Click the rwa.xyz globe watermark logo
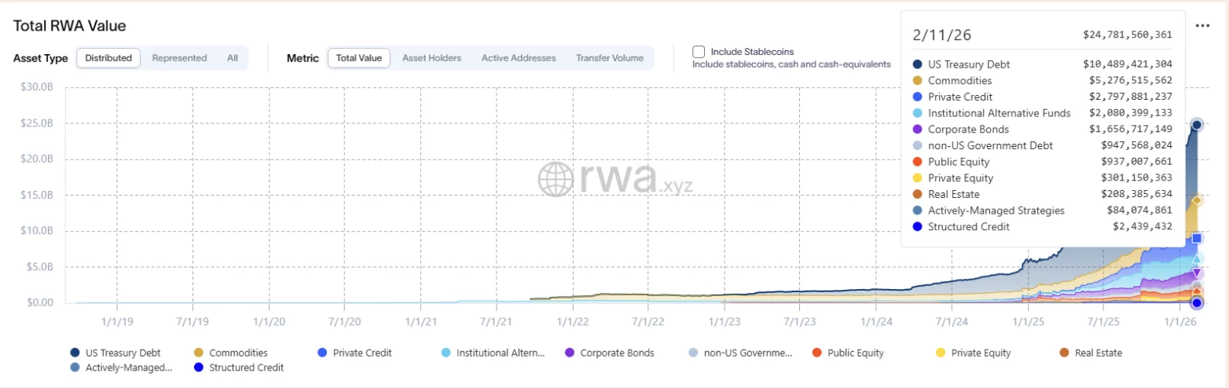This screenshot has width=1229, height=388. pyautogui.click(x=556, y=179)
